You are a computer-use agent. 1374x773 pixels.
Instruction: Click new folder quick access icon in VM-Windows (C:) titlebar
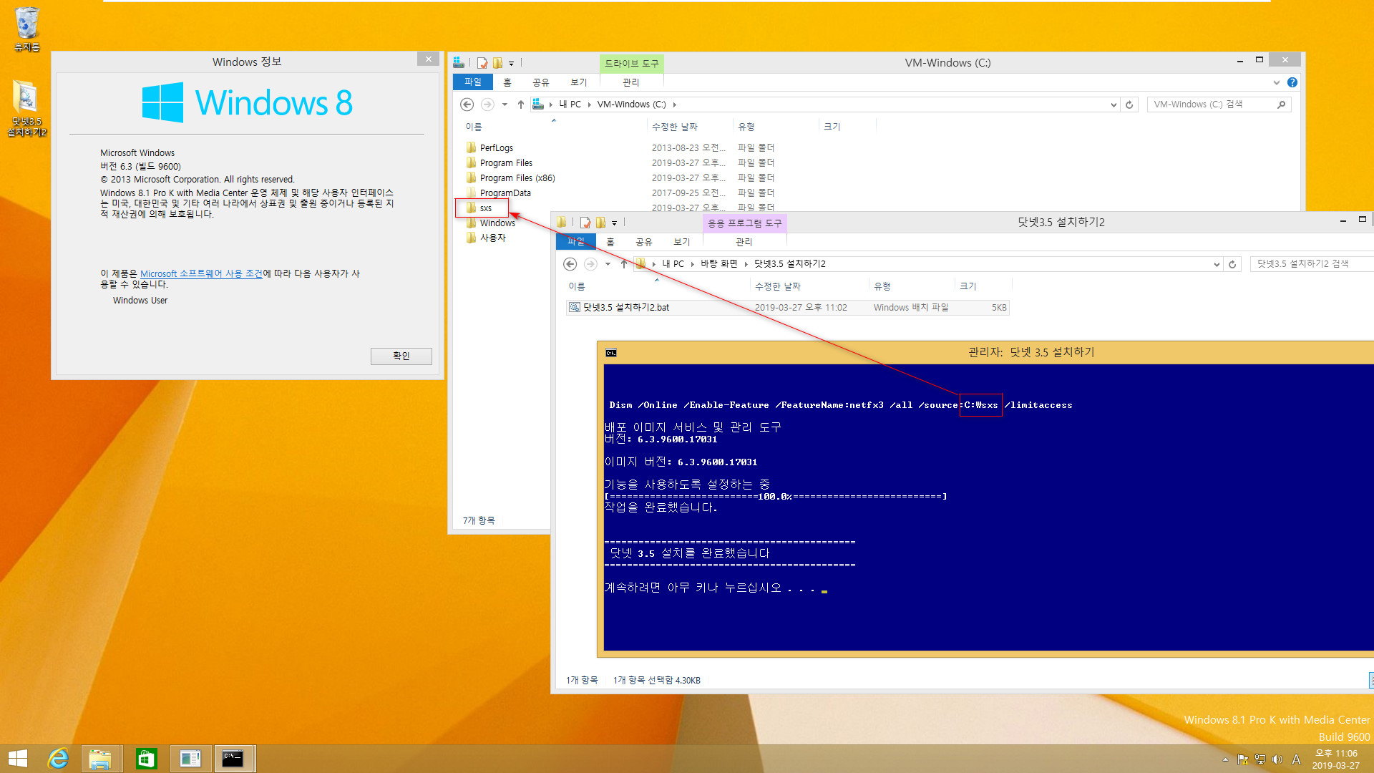[x=497, y=63]
